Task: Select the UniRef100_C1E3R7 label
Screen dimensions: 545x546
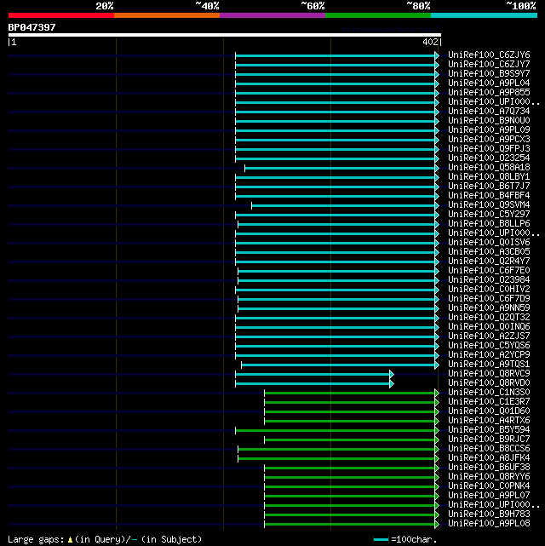Action: (489, 401)
